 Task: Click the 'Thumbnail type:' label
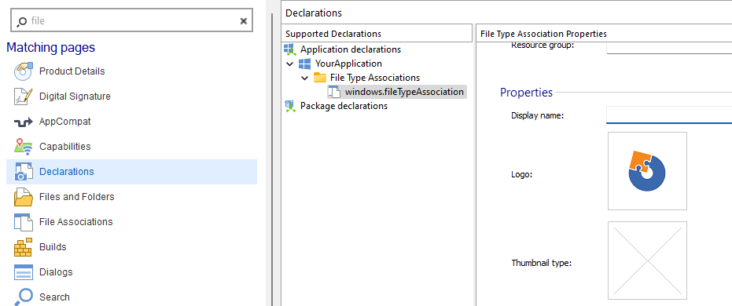pos(542,263)
